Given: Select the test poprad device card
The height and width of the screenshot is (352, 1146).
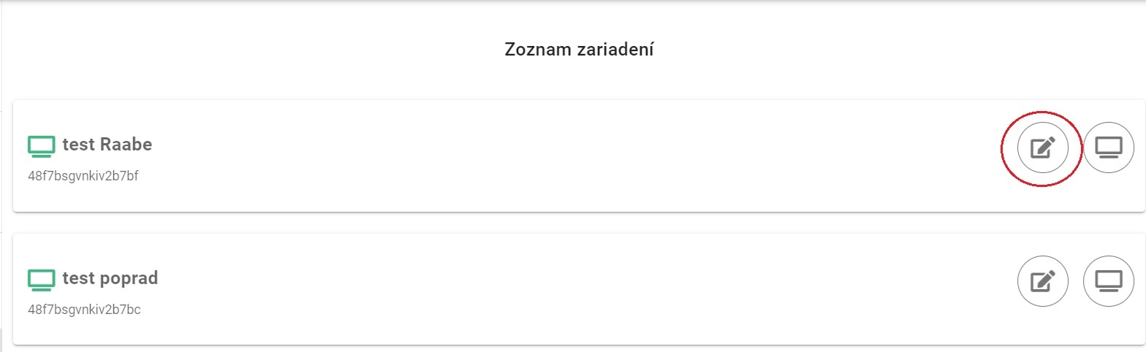Looking at the screenshot, I should [512, 289].
